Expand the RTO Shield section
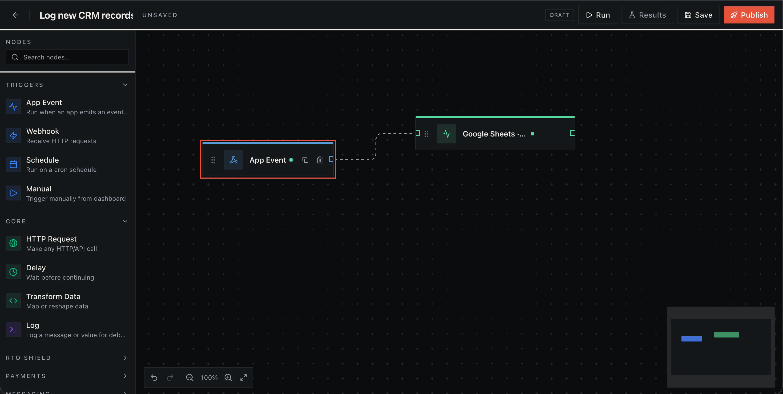Image resolution: width=783 pixels, height=394 pixels. coord(125,358)
